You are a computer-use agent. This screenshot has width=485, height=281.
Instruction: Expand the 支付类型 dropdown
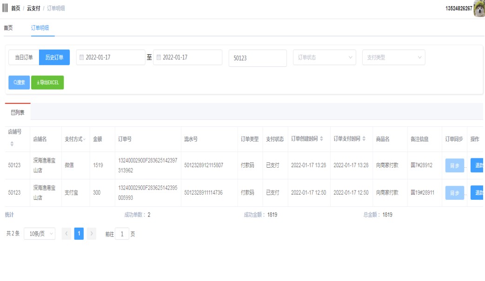(393, 58)
